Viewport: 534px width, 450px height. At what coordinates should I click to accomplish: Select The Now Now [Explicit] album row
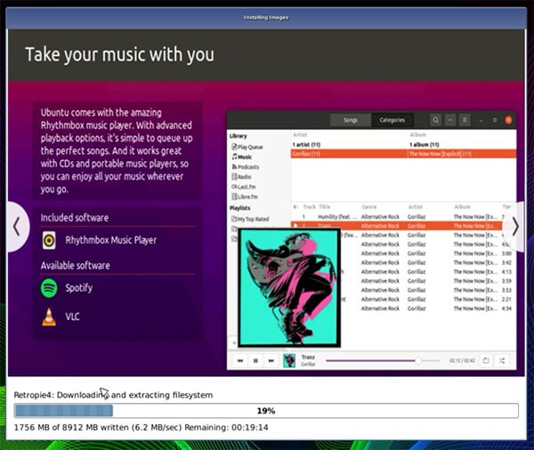462,154
